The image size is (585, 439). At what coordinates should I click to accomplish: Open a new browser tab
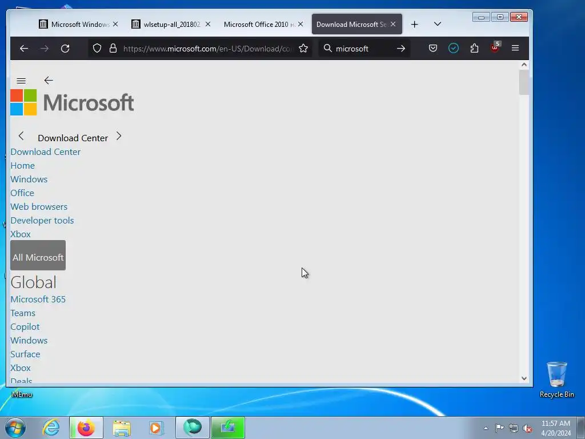(415, 25)
